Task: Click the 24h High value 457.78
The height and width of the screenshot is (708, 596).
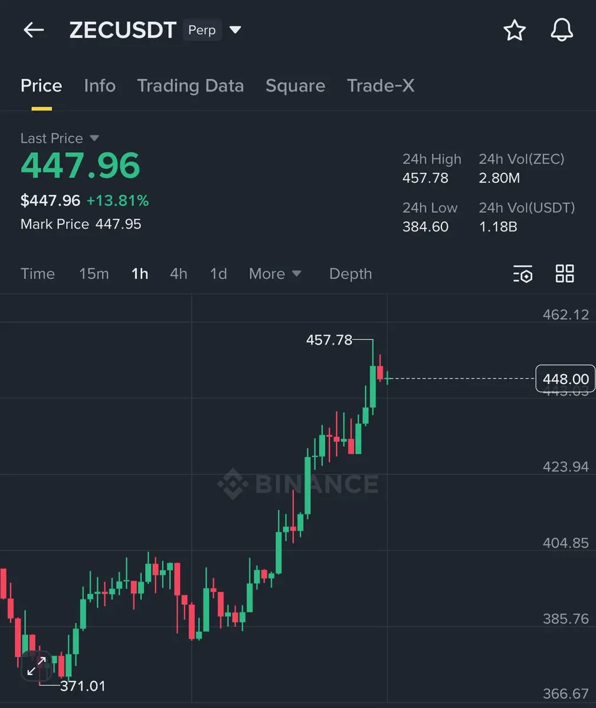Action: 425,178
